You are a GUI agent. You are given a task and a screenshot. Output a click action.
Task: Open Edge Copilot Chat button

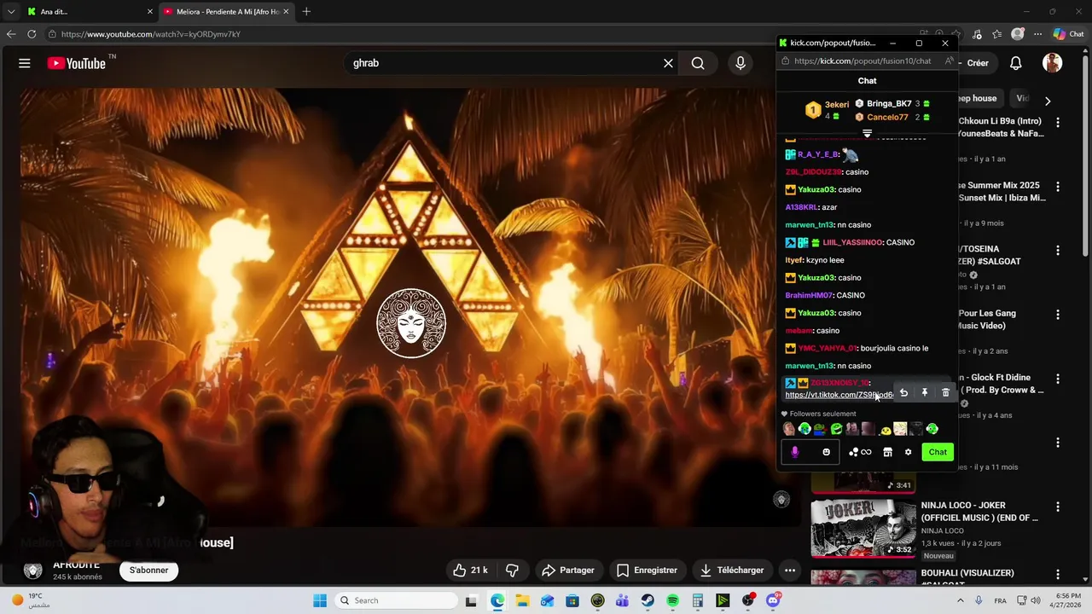(1069, 34)
